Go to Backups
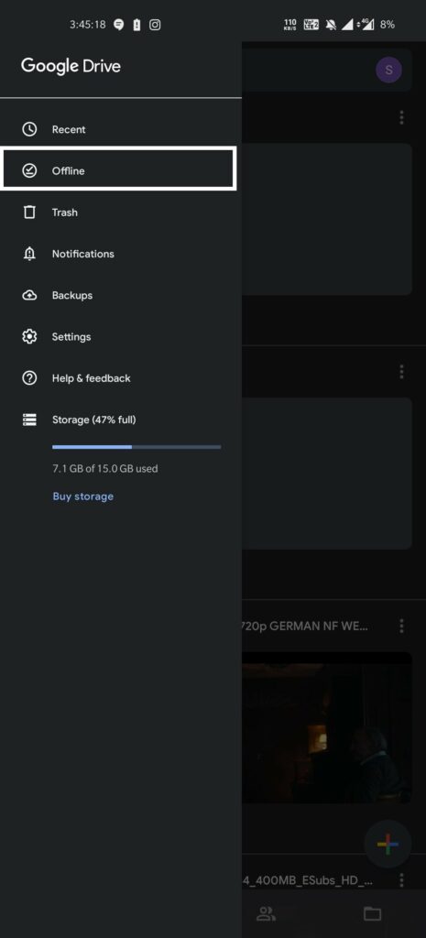Screen dimensions: 426x938 pos(121,296)
